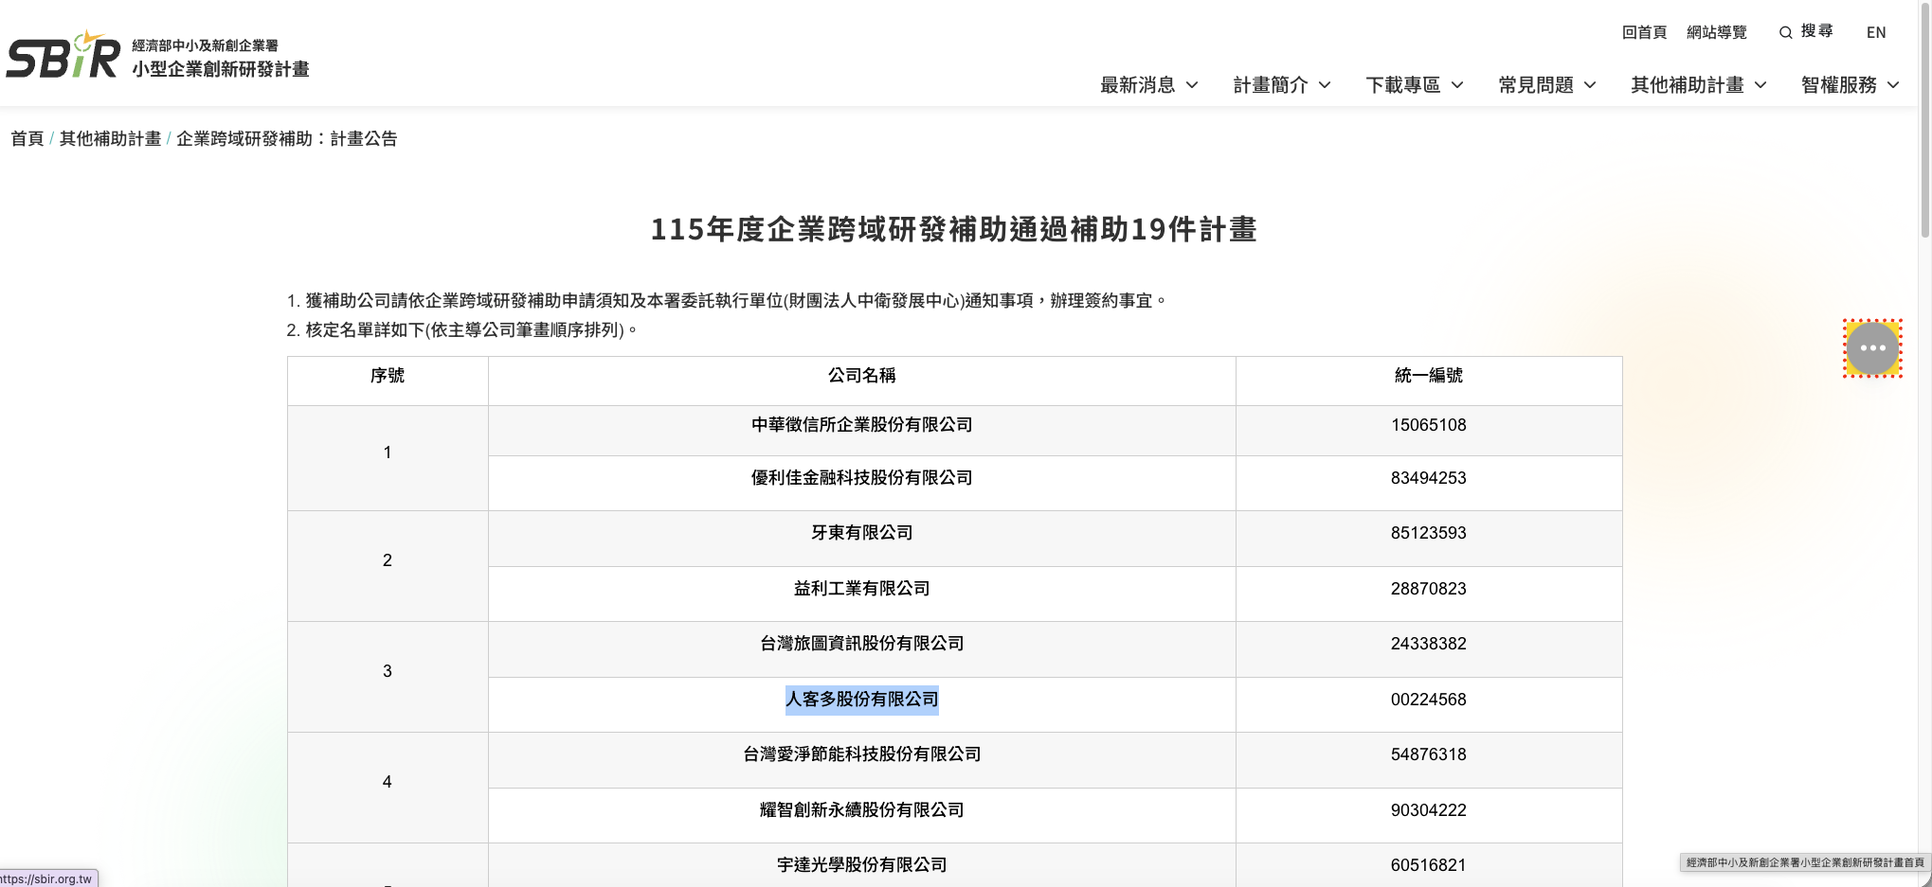
Task: Click the SBIR logo
Action: (x=63, y=55)
